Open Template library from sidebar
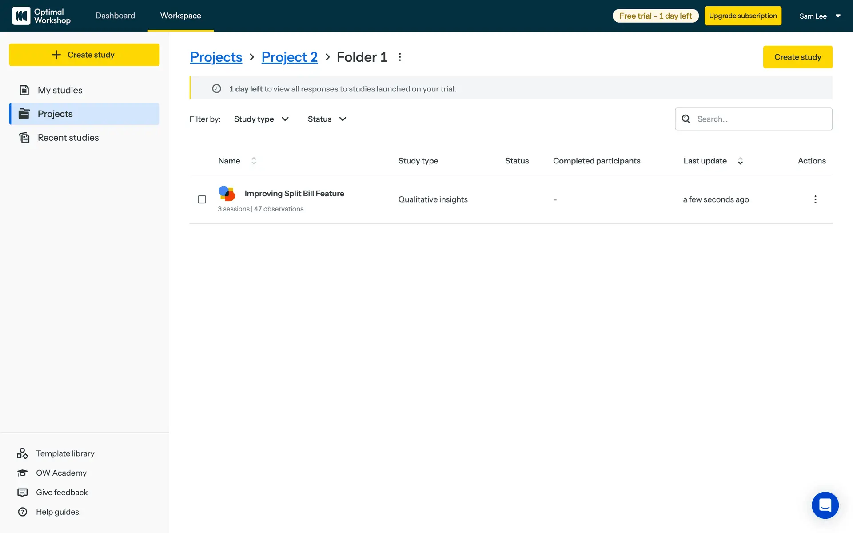853x533 pixels. 65,453
